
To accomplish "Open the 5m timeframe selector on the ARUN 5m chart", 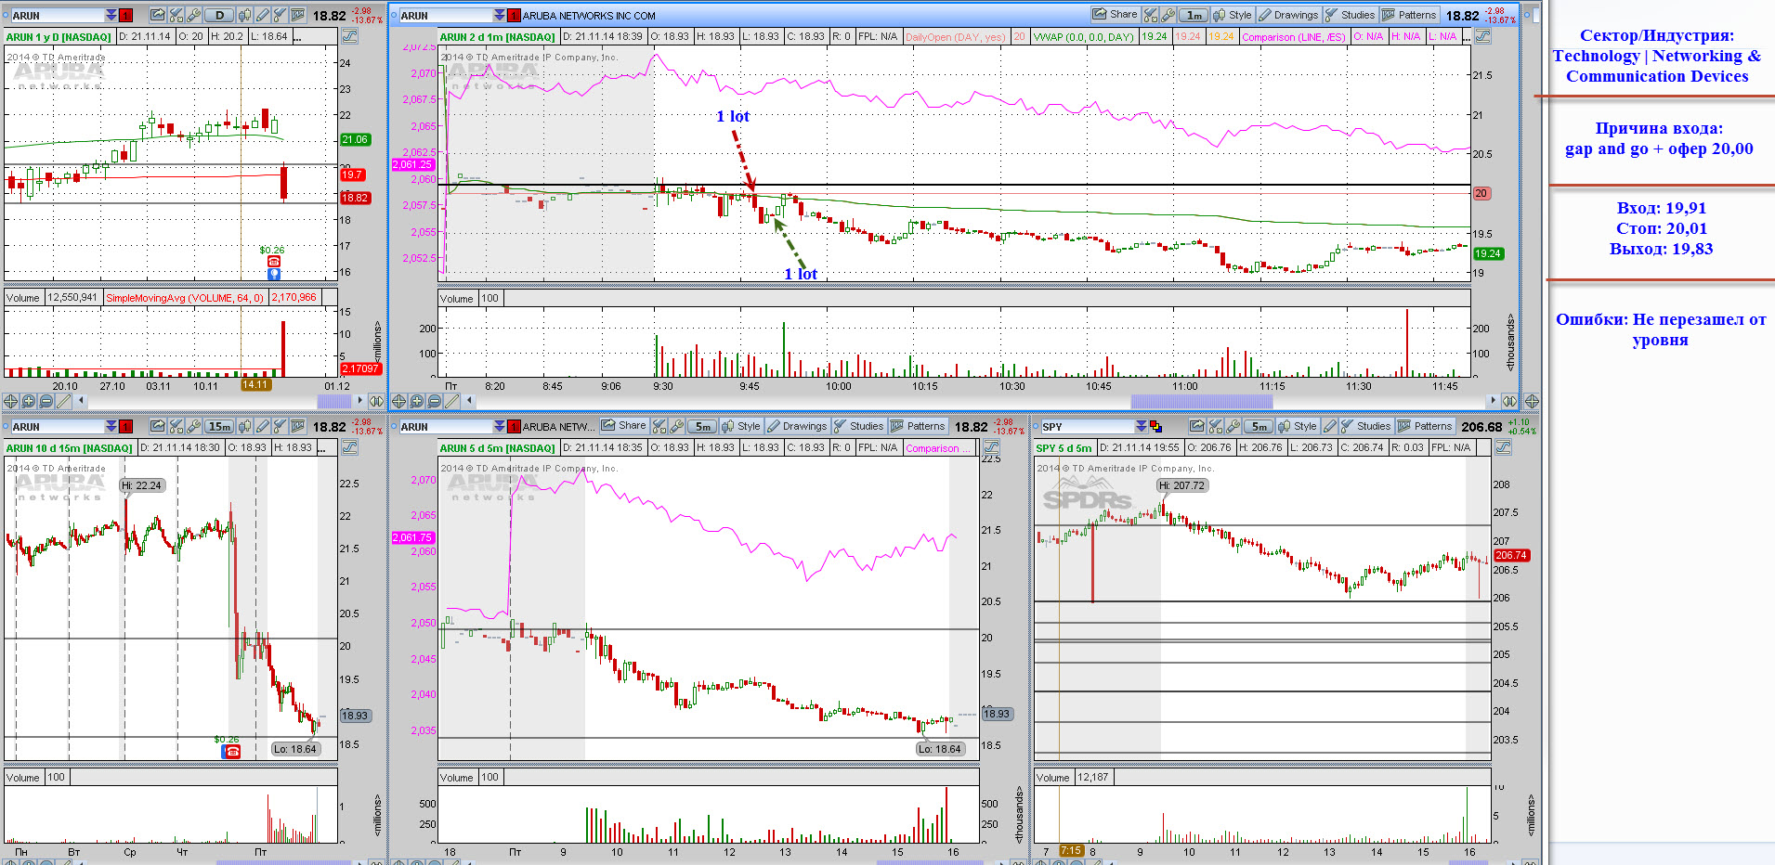I will pyautogui.click(x=703, y=426).
